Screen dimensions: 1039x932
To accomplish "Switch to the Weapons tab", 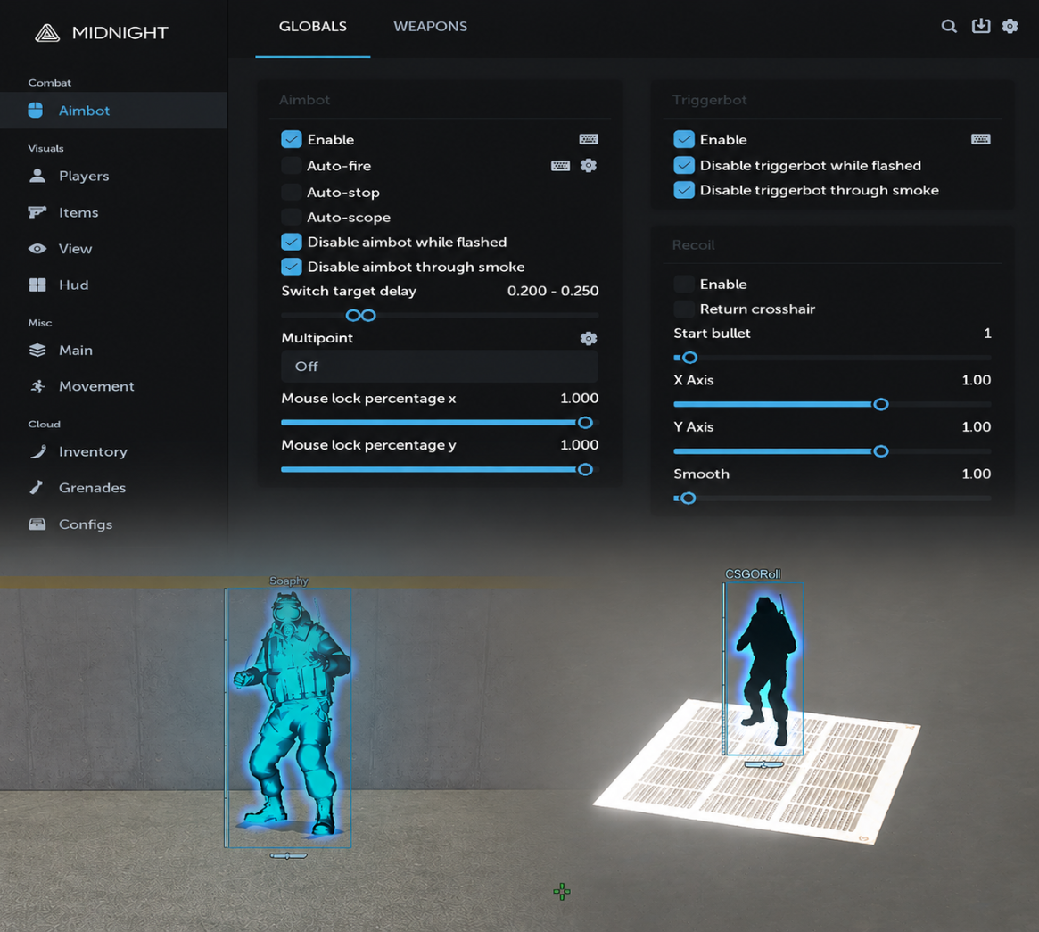I will click(430, 27).
